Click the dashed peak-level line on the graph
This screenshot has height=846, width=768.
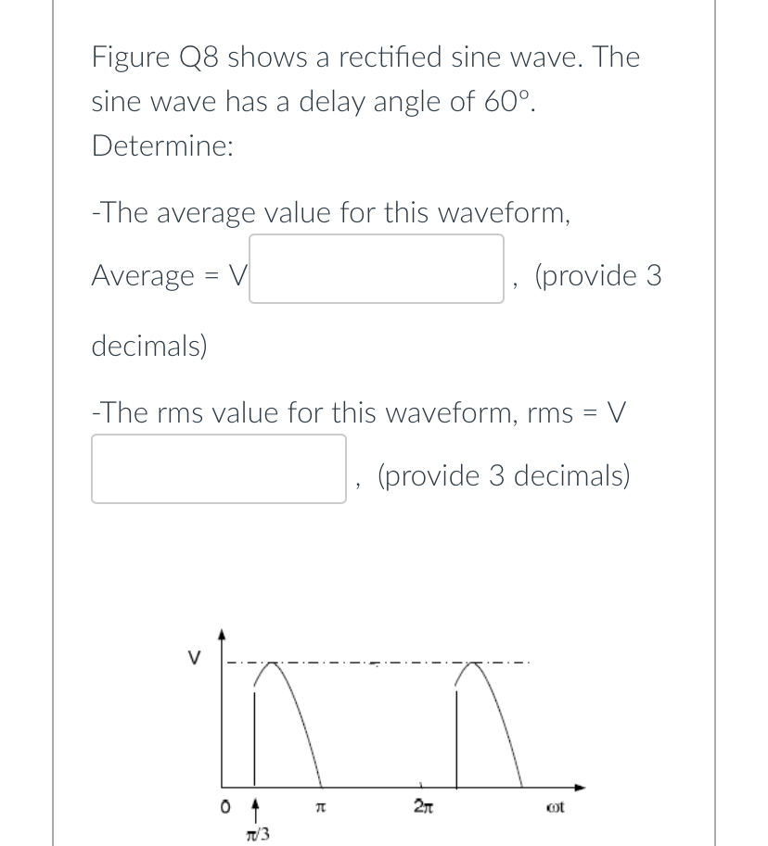[x=390, y=662]
